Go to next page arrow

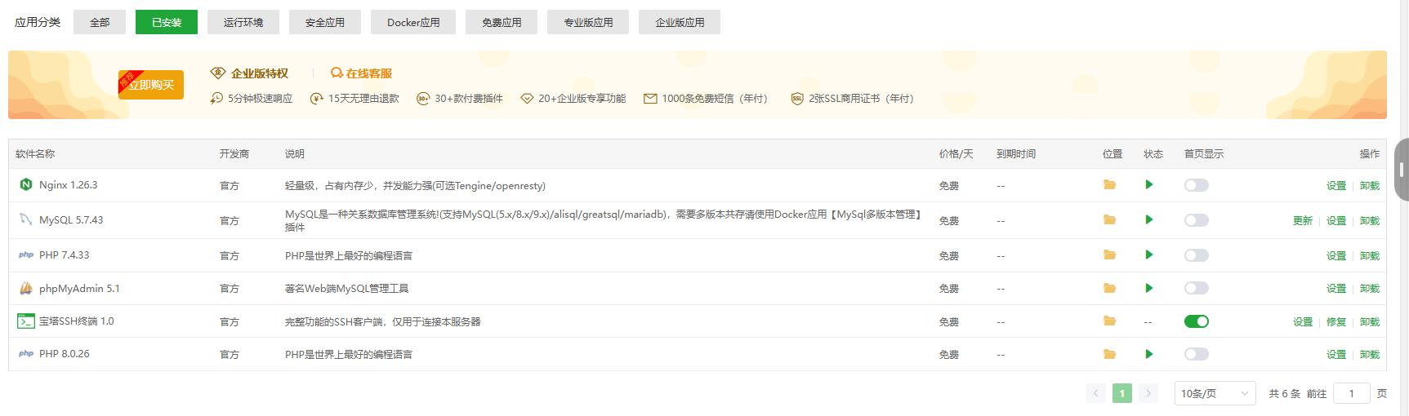1148,393
